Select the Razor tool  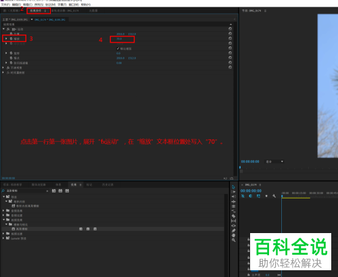[233, 216]
